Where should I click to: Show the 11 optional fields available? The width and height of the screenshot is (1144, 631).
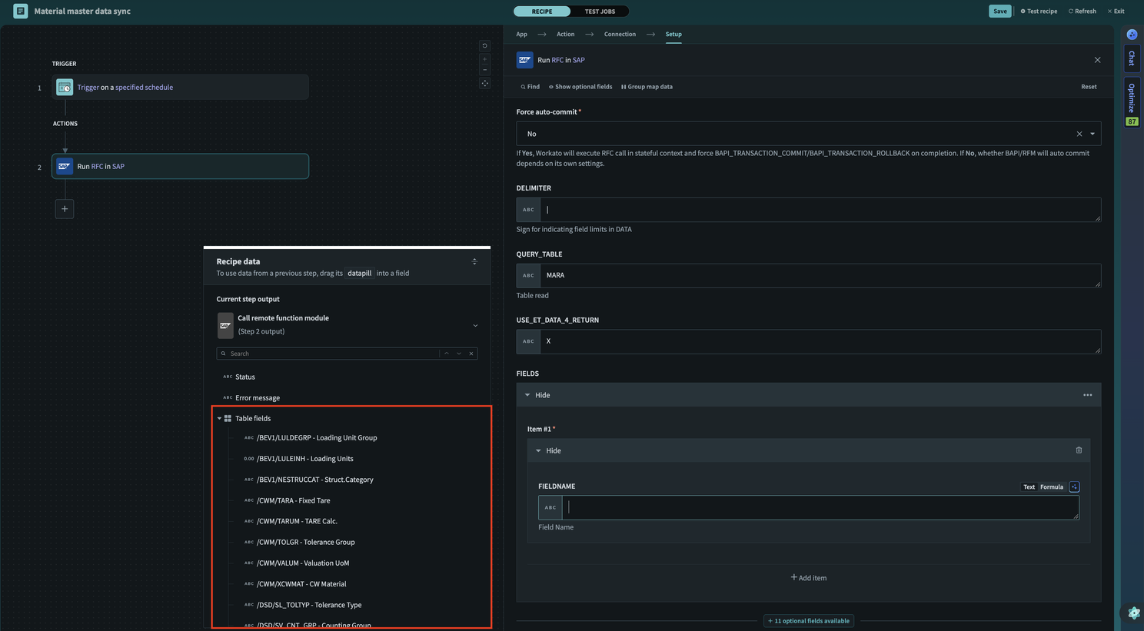tap(809, 621)
